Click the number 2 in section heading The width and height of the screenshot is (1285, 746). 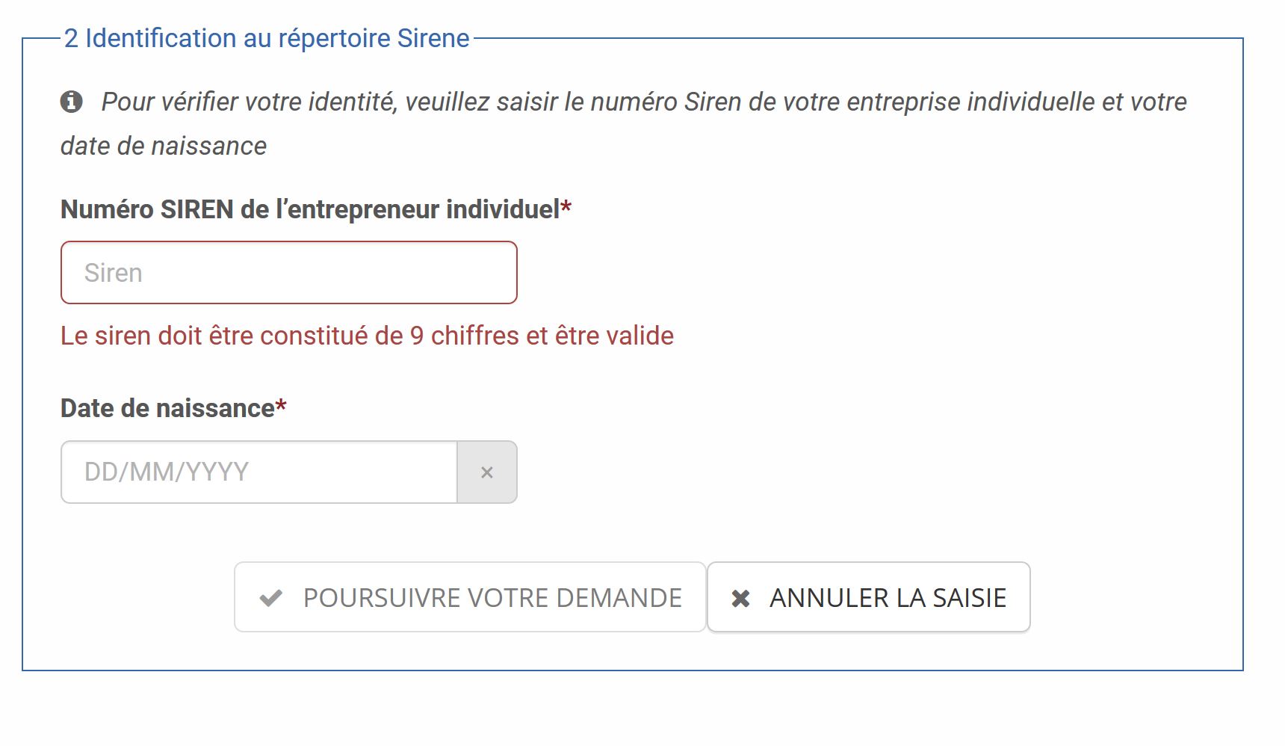click(71, 38)
